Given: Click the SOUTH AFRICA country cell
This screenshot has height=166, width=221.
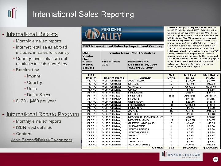Looking at the screenshot, I should pos(145,129).
